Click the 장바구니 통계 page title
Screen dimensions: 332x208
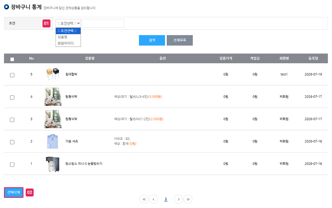26,7
